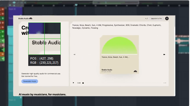Image resolution: width=190 pixels, height=106 pixels.
Task: Click the Stable Audio logo in header
Action: (25, 18)
